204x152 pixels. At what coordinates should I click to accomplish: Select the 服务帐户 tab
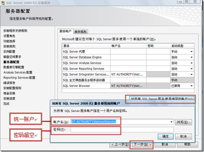pos(66,31)
